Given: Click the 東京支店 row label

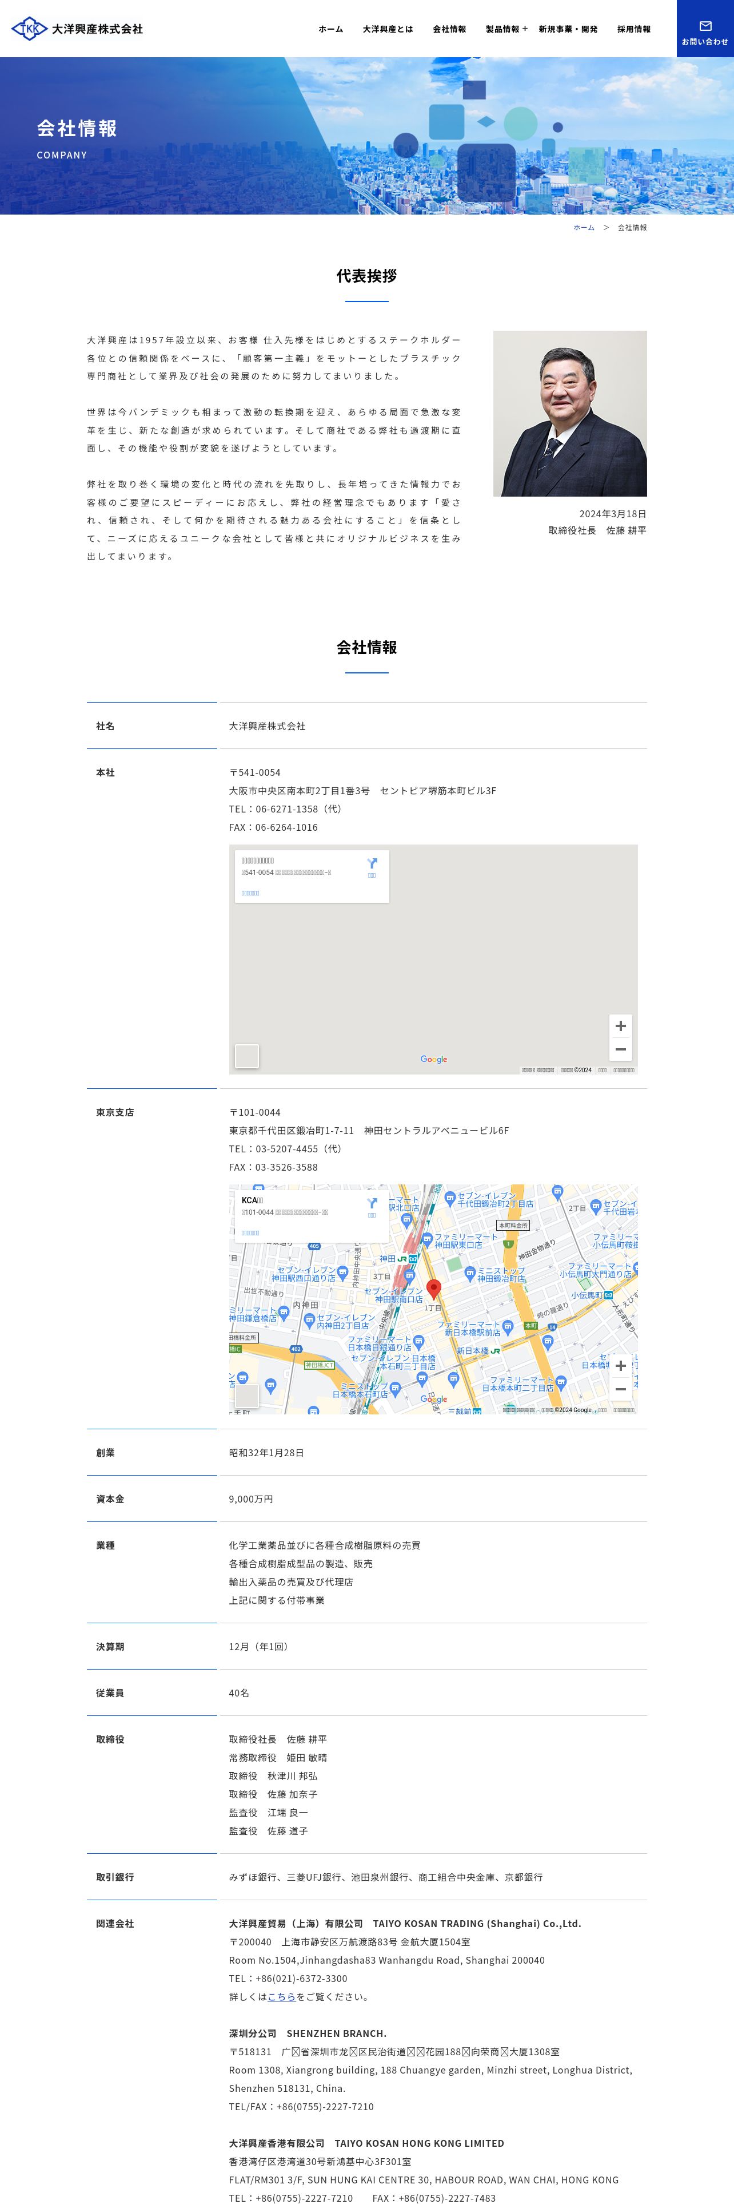Looking at the screenshot, I should click(114, 1112).
